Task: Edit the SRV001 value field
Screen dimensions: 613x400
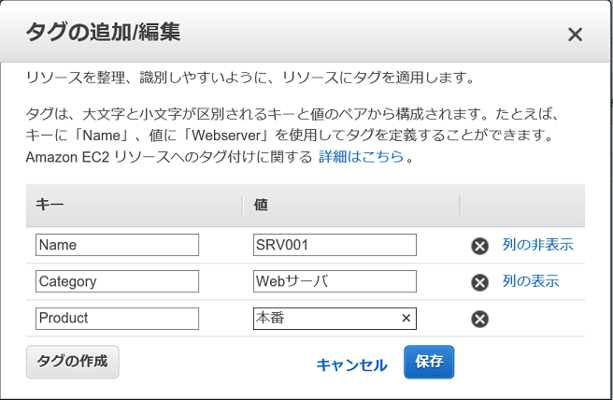Action: (335, 245)
